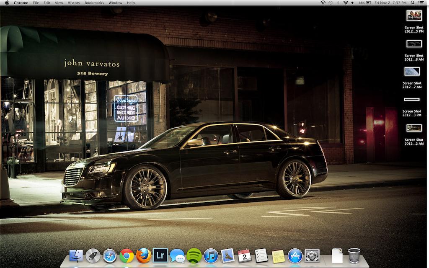This screenshot has width=429, height=268.
Task: Select Screen Shot 2012...3 PM desktop file
Action: (x=412, y=107)
